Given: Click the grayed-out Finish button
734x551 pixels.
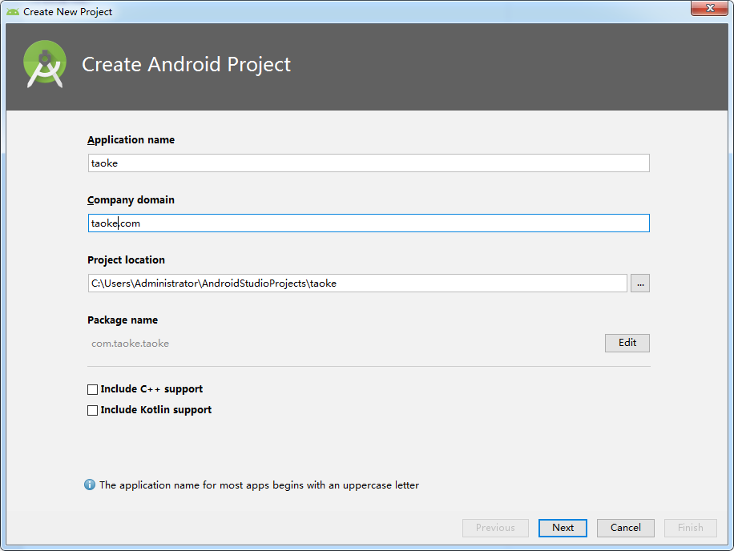Looking at the screenshot, I should tap(691, 528).
